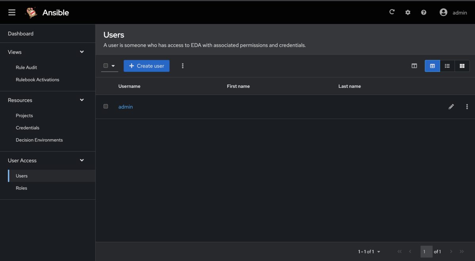Open the settings gear in the header

coord(408,12)
